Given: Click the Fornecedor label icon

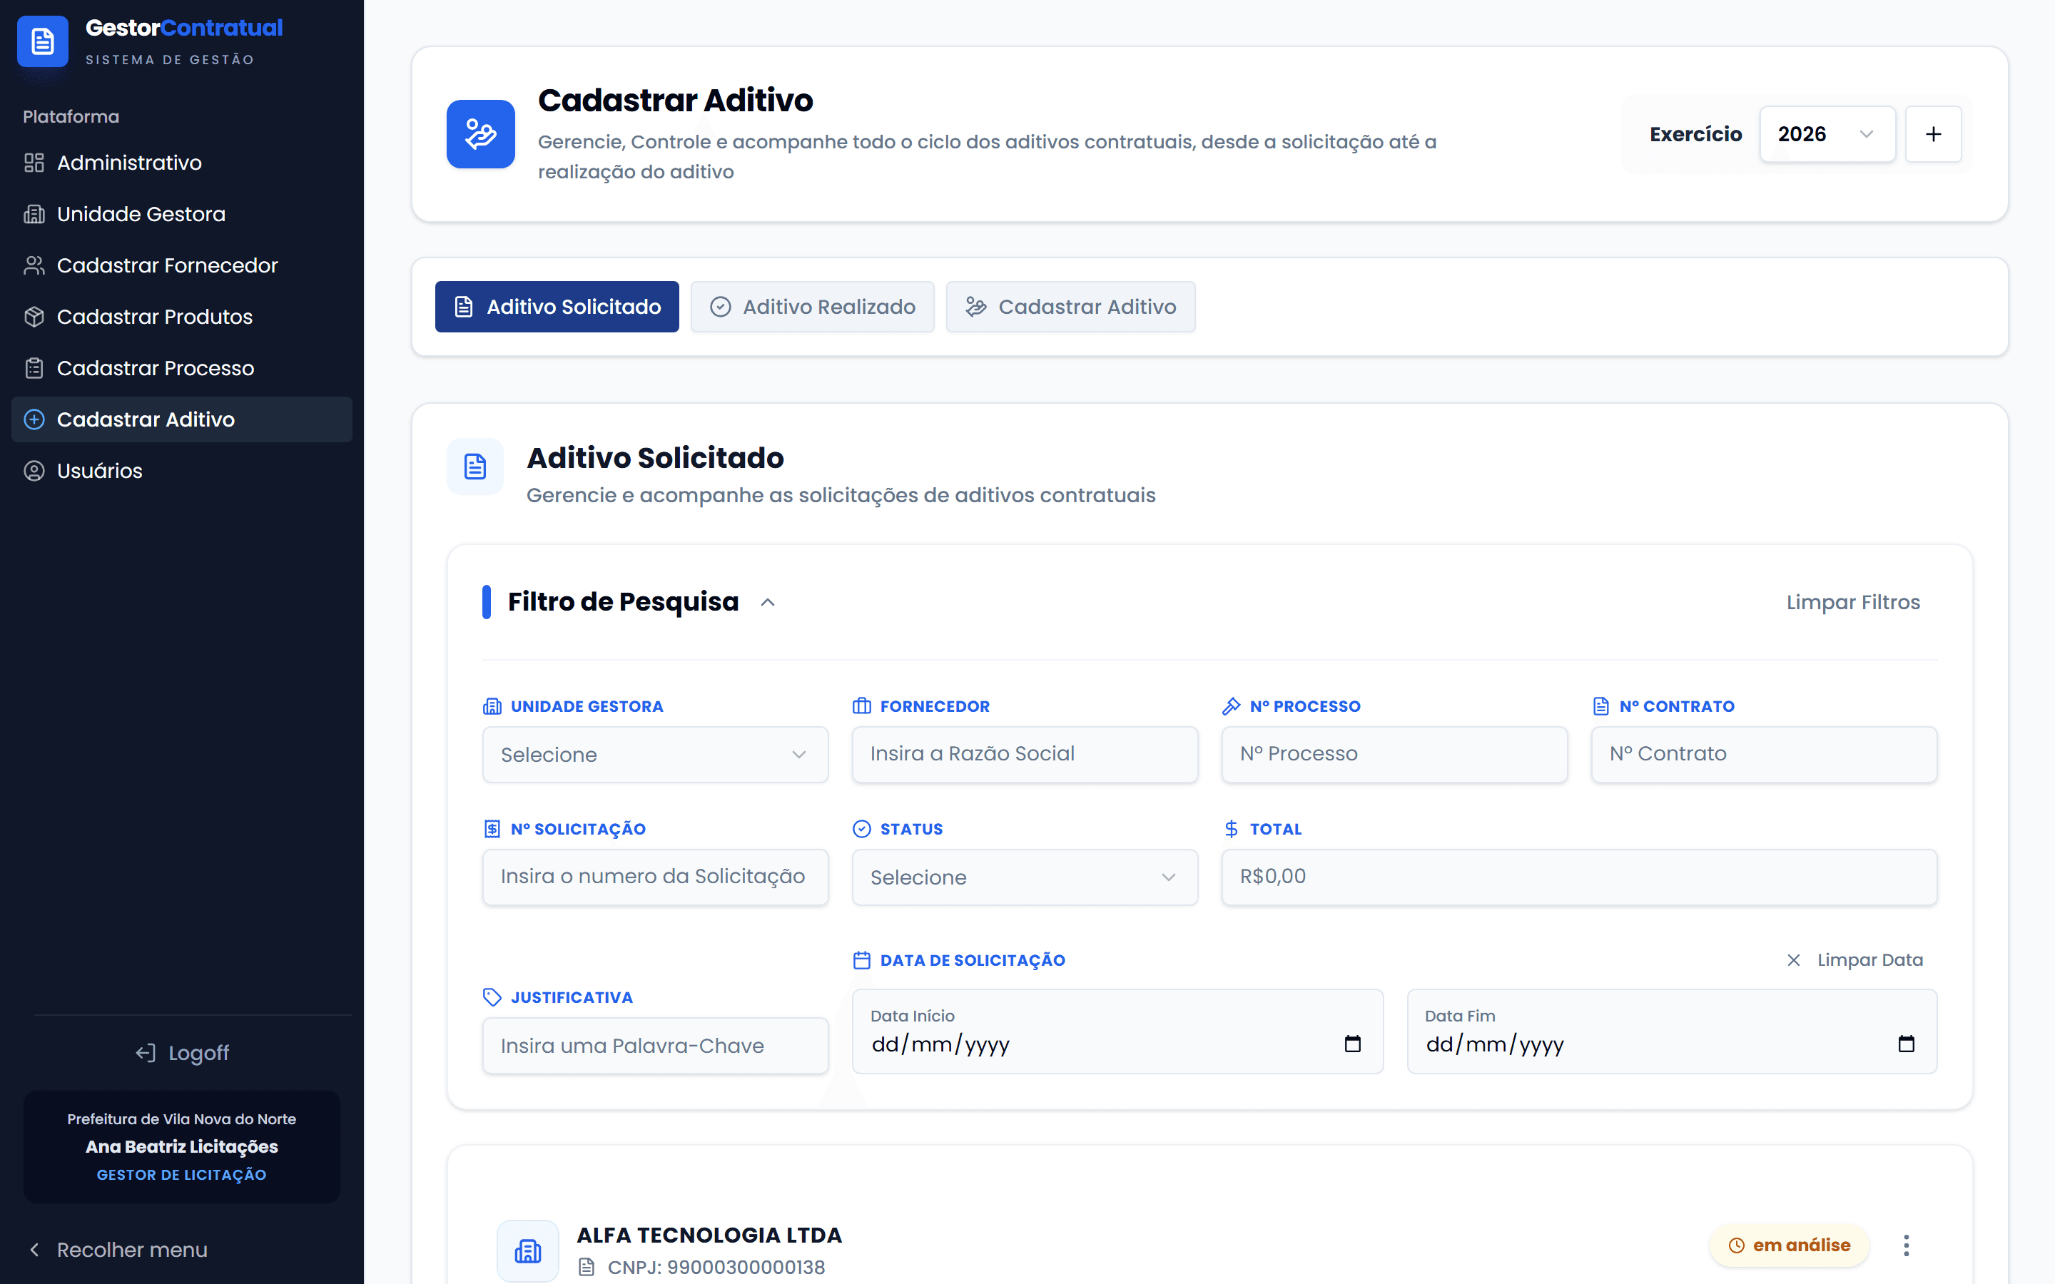Looking at the screenshot, I should (862, 706).
